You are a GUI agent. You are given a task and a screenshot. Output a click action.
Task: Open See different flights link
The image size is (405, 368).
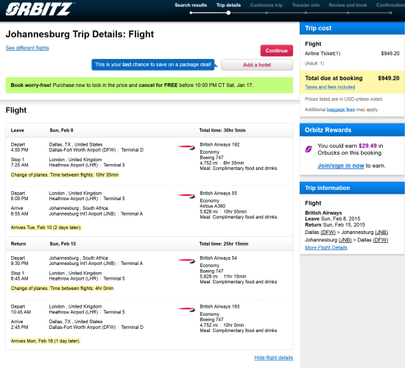coord(27,48)
